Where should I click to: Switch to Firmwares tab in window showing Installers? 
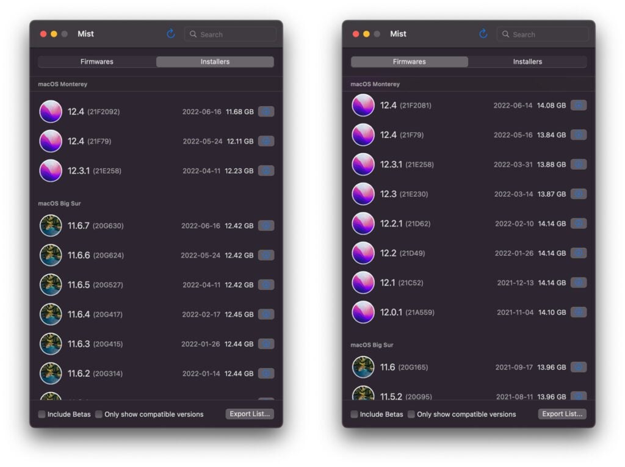pyautogui.click(x=97, y=62)
